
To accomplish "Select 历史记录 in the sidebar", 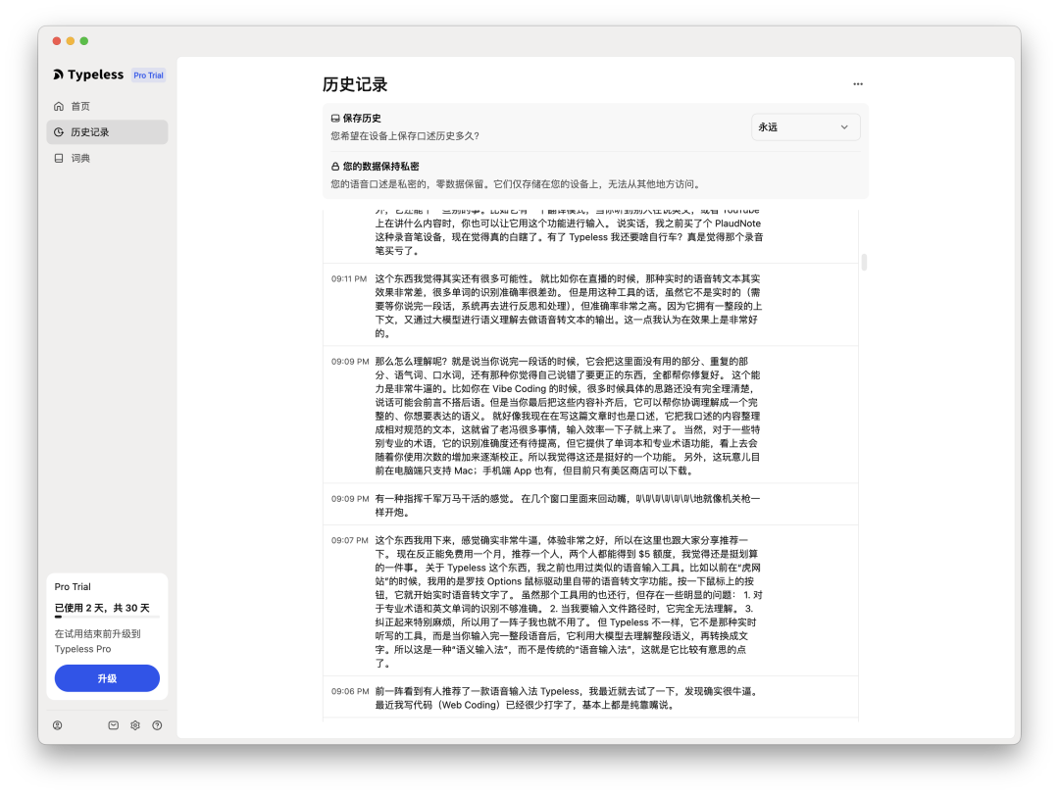I will click(x=108, y=131).
